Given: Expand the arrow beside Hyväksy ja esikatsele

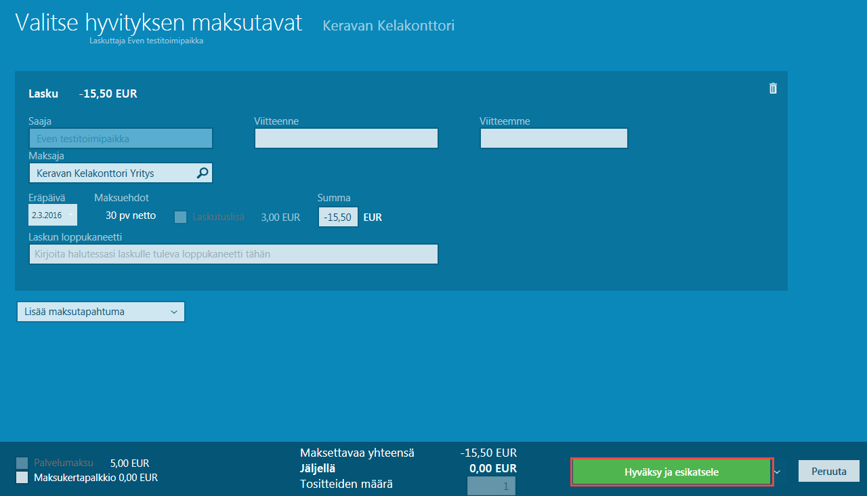Looking at the screenshot, I should (778, 472).
